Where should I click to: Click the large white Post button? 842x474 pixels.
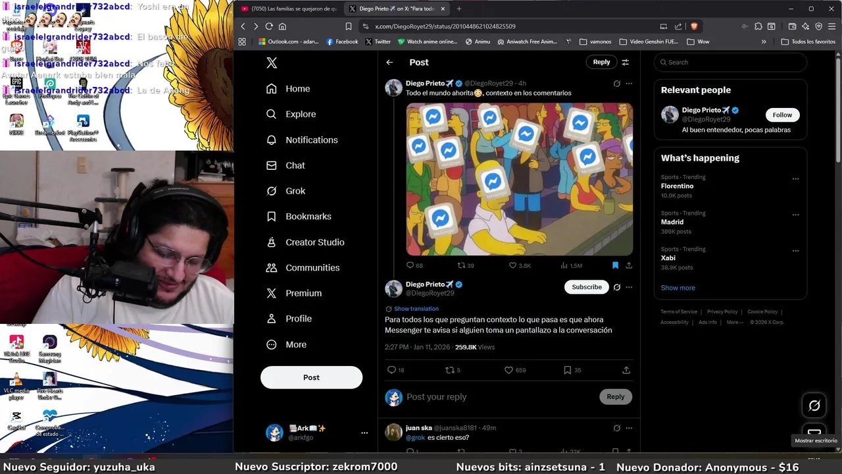click(x=311, y=377)
